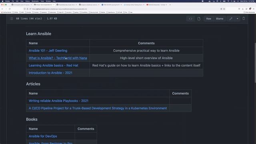Open the Bookmarks menu
Screen dimensions: 256x144
click(35, 1)
